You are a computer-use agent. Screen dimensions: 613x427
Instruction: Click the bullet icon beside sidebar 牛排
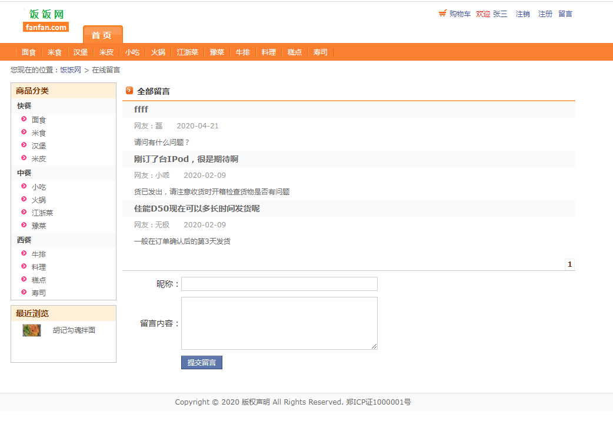pos(24,253)
